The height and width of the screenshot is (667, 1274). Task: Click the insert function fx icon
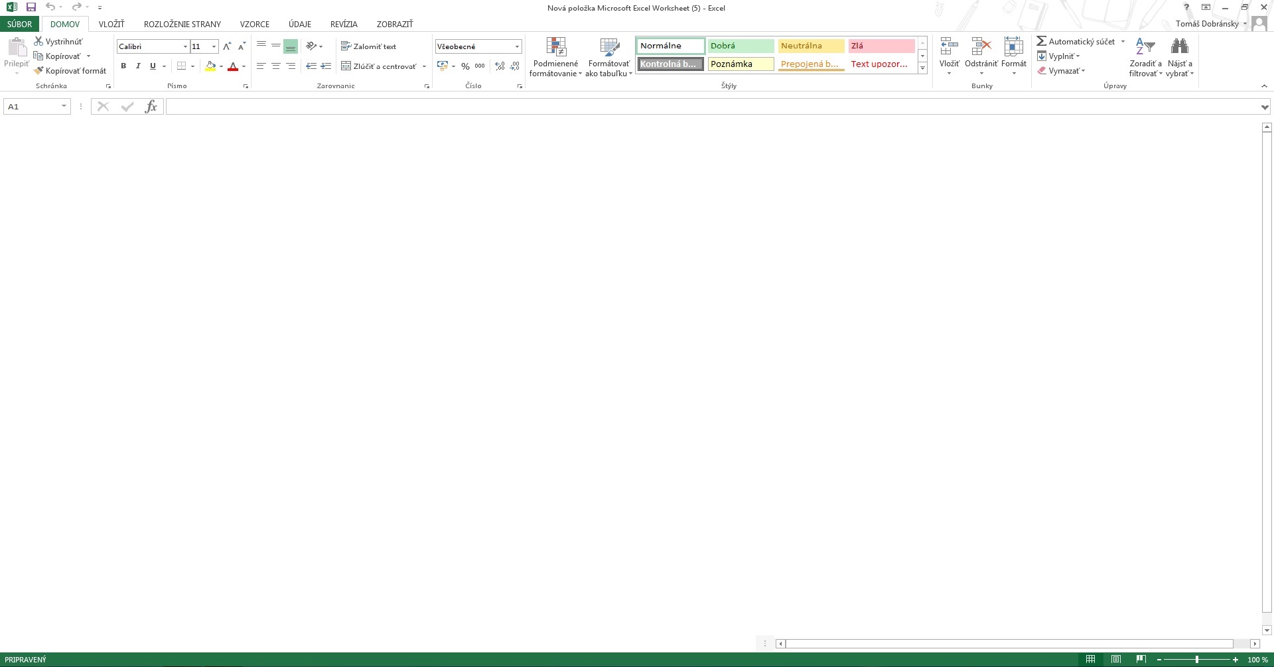pos(151,107)
